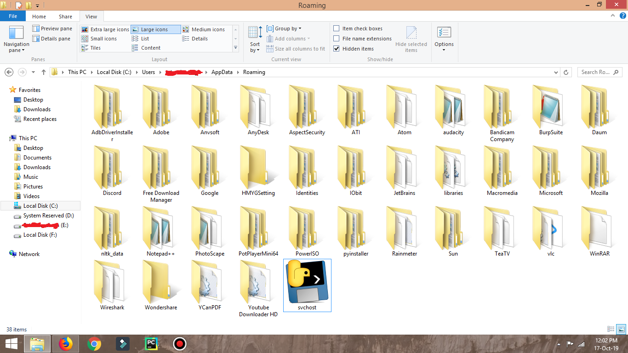Open the audacity folder
Image resolution: width=628 pixels, height=353 pixels.
(x=453, y=110)
